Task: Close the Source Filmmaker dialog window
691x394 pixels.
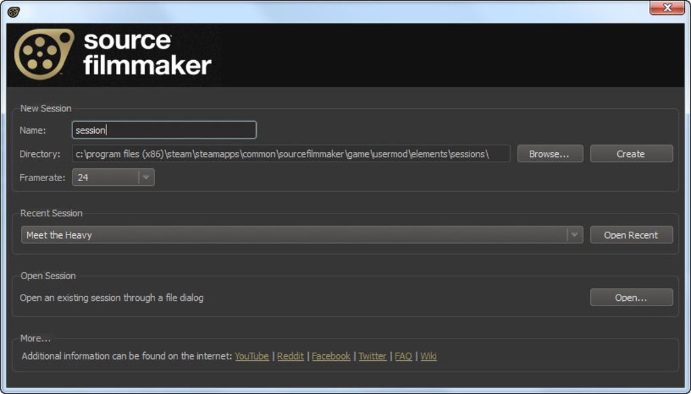Action: (x=667, y=7)
